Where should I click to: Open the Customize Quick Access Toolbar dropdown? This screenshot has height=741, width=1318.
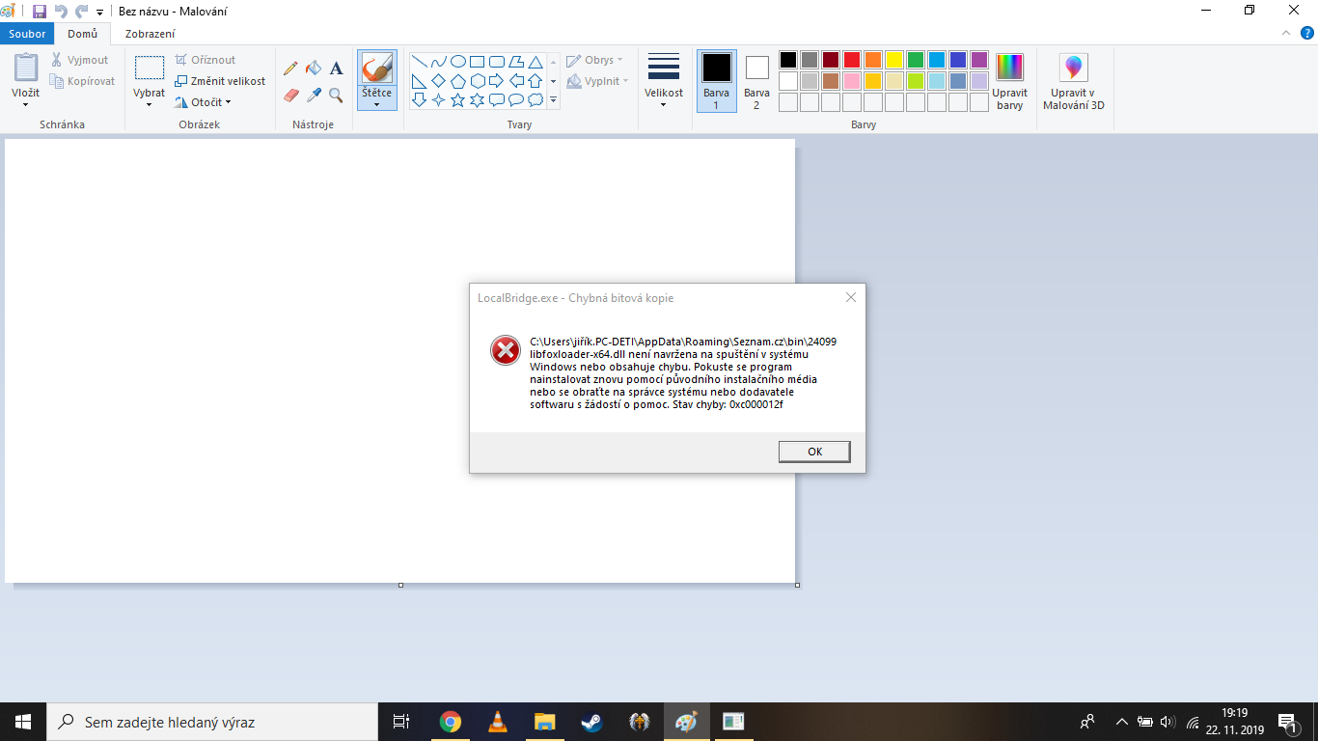[x=99, y=12]
